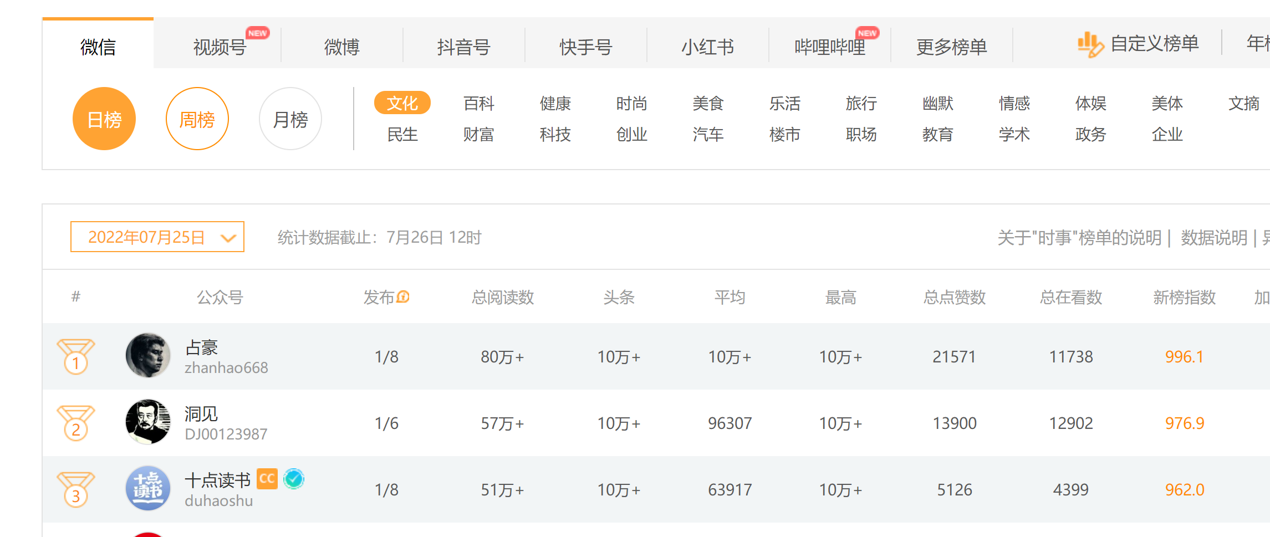This screenshot has width=1270, height=537.
Task: Select the 月榜 monthly ranking
Action: [290, 119]
